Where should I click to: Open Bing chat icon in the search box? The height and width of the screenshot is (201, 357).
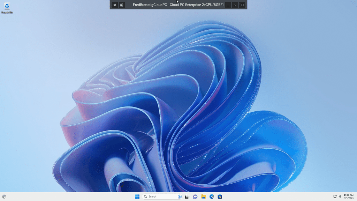tap(180, 196)
